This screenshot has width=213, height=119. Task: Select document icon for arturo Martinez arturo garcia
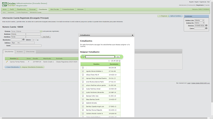(83, 85)
